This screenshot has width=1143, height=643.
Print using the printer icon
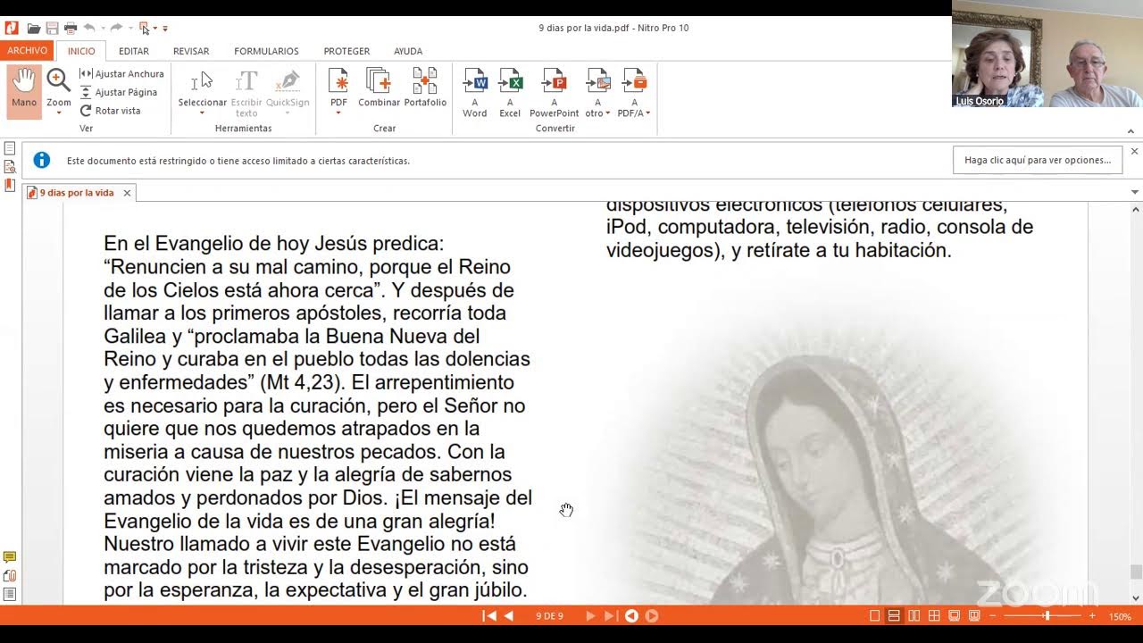point(71,29)
